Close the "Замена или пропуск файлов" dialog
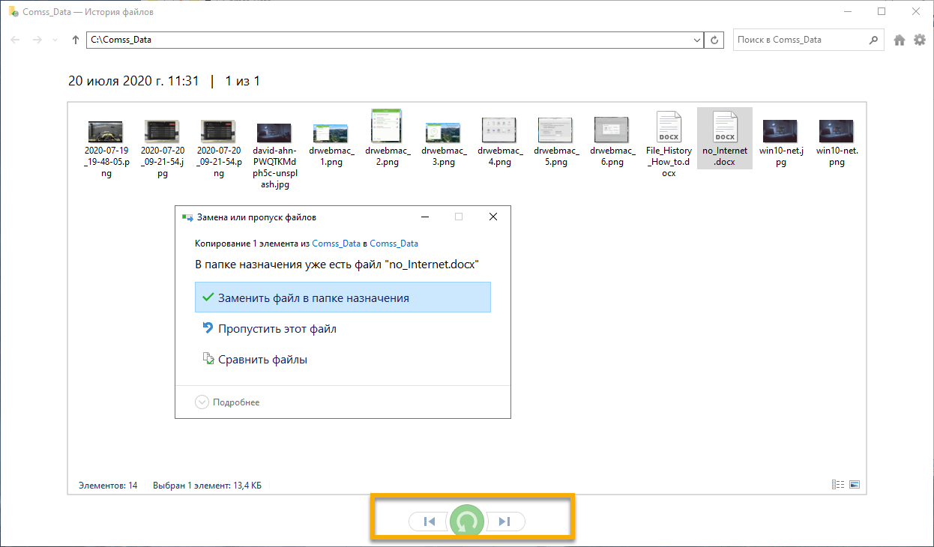934x547 pixels. coord(492,217)
